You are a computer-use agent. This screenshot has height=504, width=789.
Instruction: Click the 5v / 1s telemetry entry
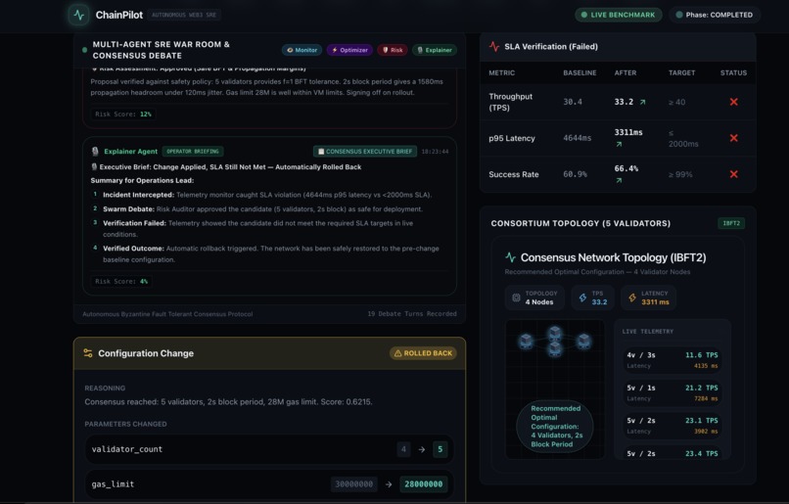click(x=673, y=392)
